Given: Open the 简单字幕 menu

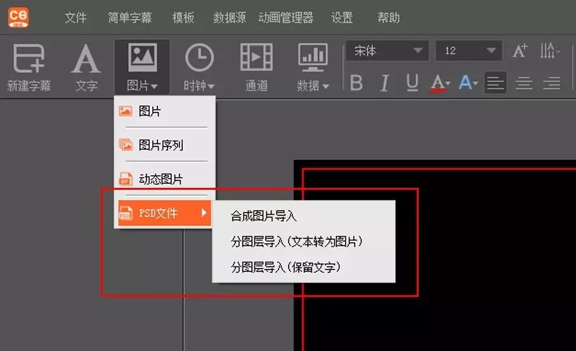Looking at the screenshot, I should coord(130,17).
